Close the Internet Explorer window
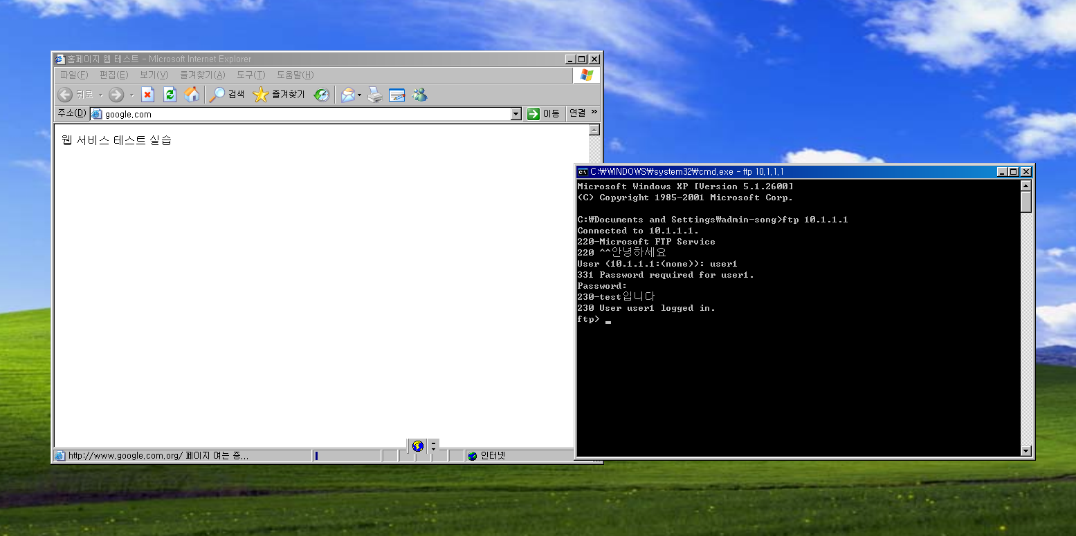Screen dimensions: 1076x536 tap(594, 59)
